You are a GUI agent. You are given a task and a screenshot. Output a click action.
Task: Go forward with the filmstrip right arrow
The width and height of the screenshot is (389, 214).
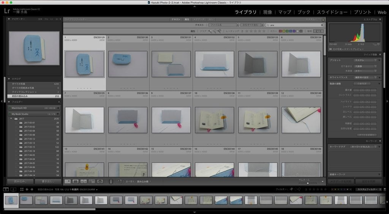(32, 189)
